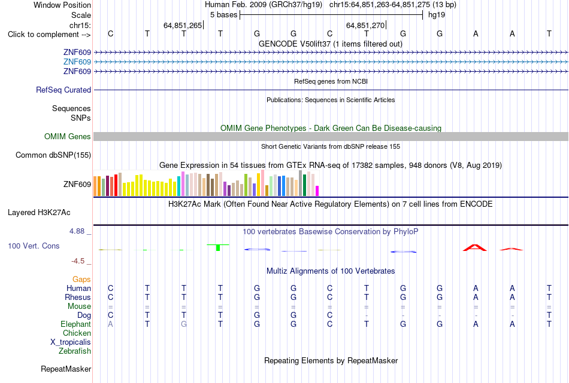Open the RefSeq Curated track label
569x383 pixels.
click(x=63, y=90)
